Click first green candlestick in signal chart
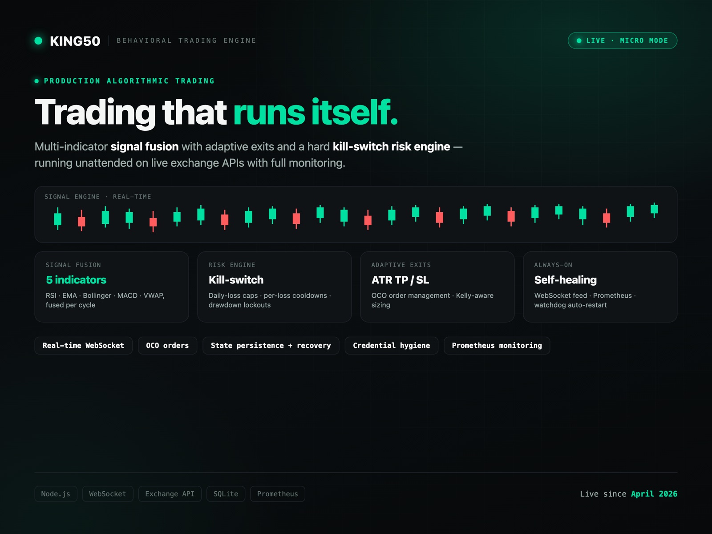The height and width of the screenshot is (534, 712). coord(57,219)
